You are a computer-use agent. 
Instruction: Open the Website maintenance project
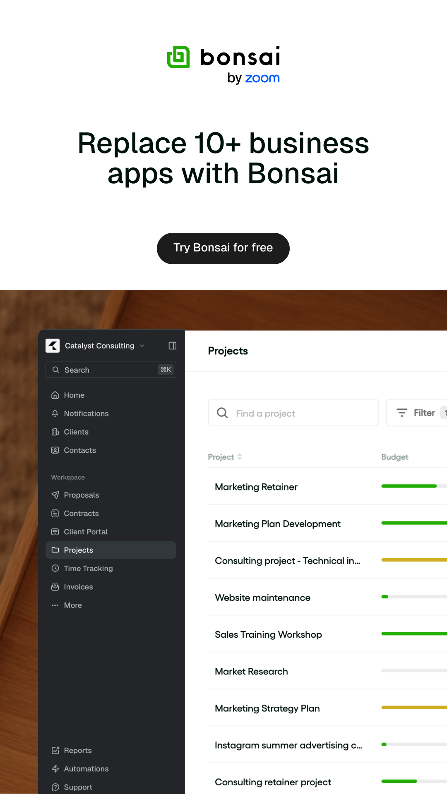262,598
